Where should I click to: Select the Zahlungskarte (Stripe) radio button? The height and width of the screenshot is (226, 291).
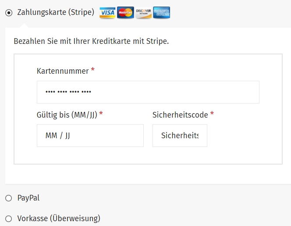(9, 13)
